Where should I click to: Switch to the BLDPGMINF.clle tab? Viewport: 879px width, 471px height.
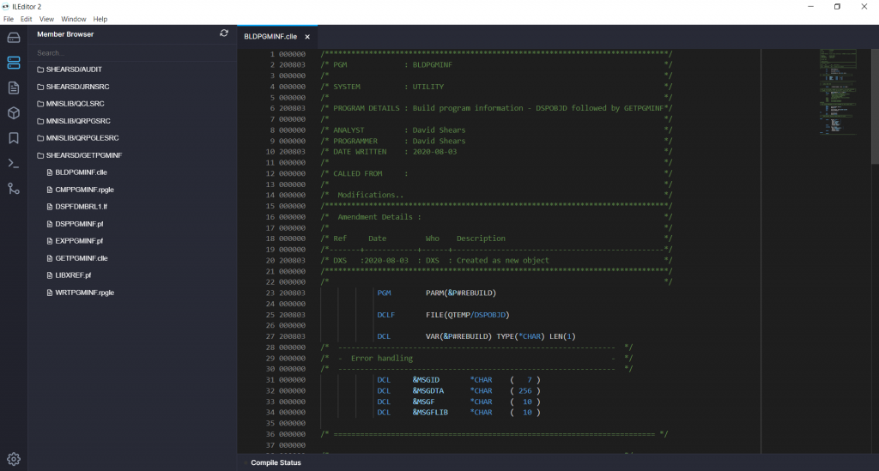pyautogui.click(x=270, y=37)
